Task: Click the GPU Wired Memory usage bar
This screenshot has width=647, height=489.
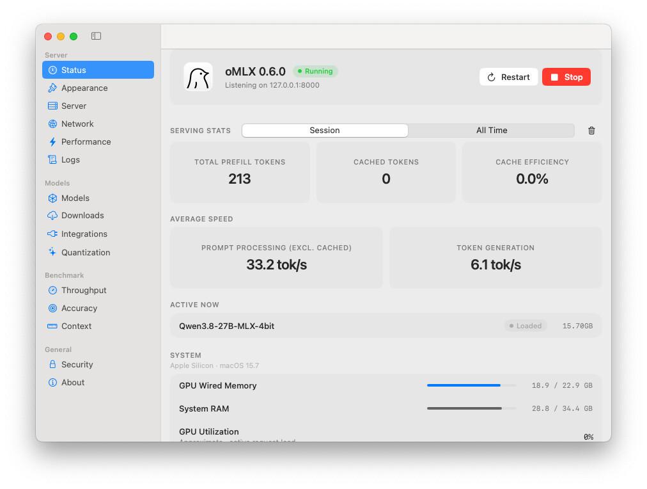Action: pyautogui.click(x=471, y=385)
